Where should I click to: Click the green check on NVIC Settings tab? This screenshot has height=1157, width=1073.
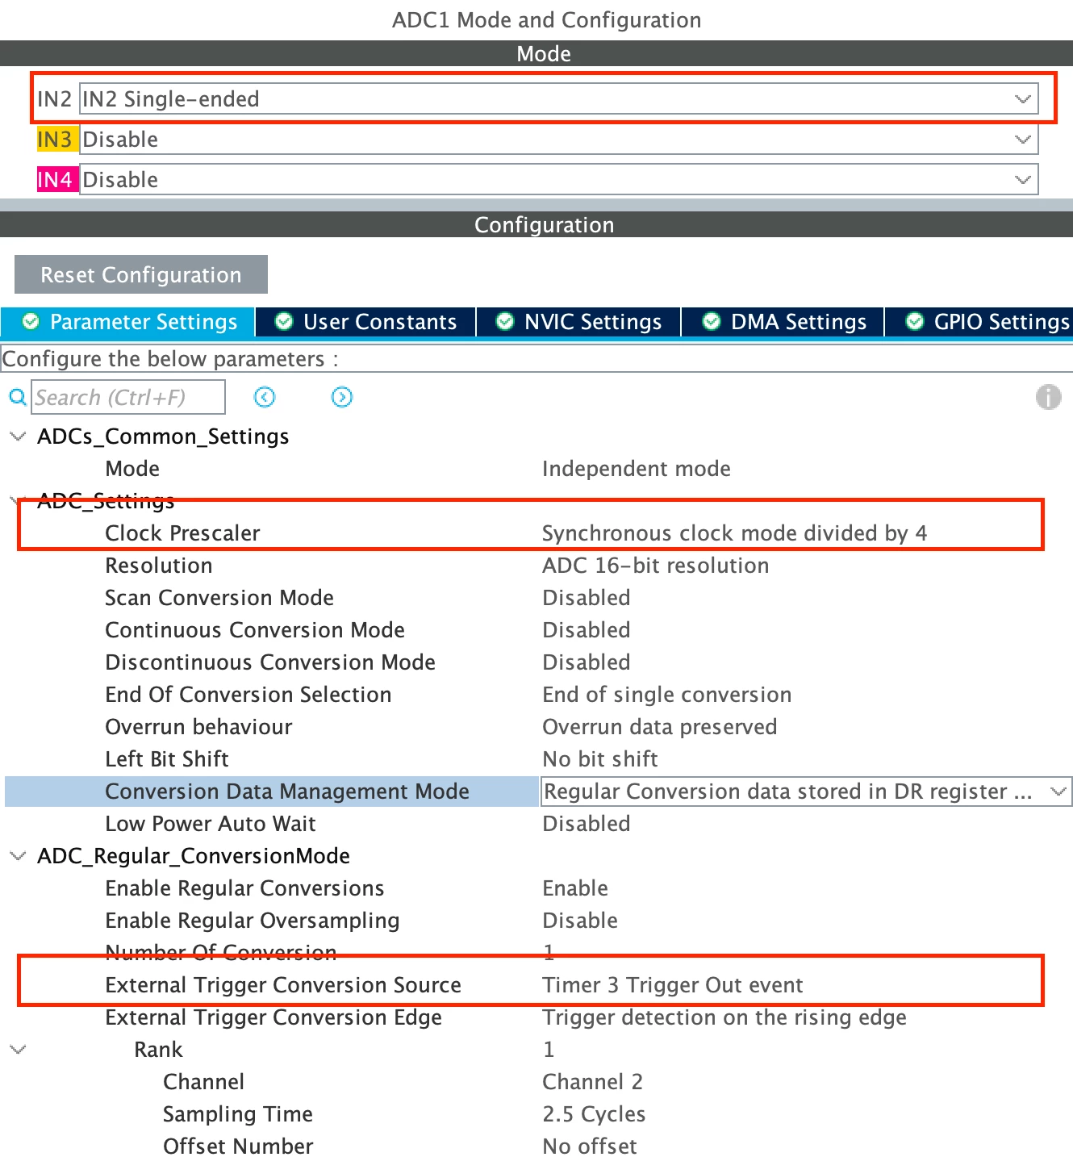(505, 322)
